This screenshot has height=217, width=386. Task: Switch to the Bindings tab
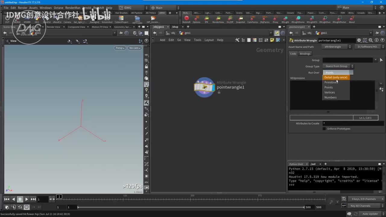305,54
